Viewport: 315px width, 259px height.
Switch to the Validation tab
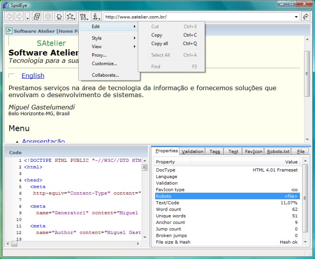pyautogui.click(x=192, y=151)
